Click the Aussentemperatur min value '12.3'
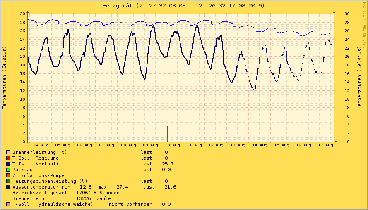Image resolution: width=368 pixels, height=210 pixels. pyautogui.click(x=86, y=187)
